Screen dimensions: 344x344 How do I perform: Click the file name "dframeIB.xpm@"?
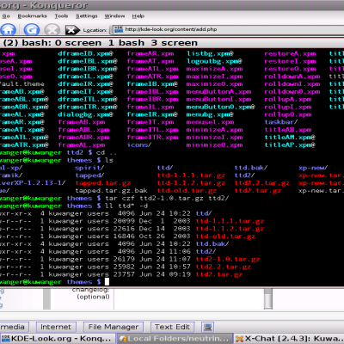(x=85, y=53)
